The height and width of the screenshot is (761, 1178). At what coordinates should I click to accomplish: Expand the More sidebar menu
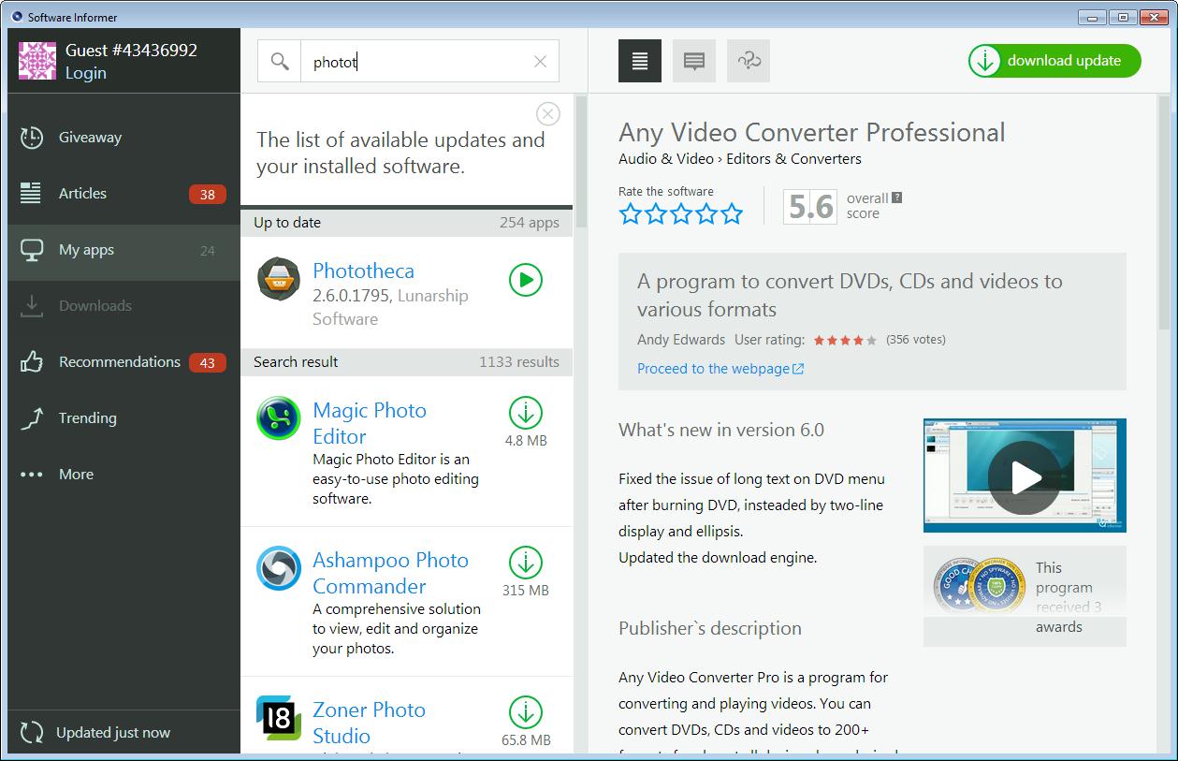(x=76, y=475)
